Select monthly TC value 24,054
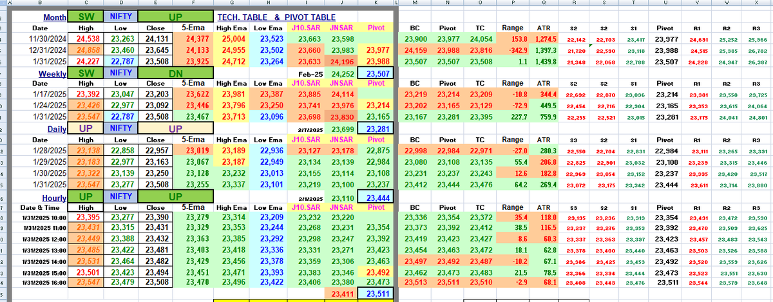Viewport: 773px width, 302px height. point(480,39)
